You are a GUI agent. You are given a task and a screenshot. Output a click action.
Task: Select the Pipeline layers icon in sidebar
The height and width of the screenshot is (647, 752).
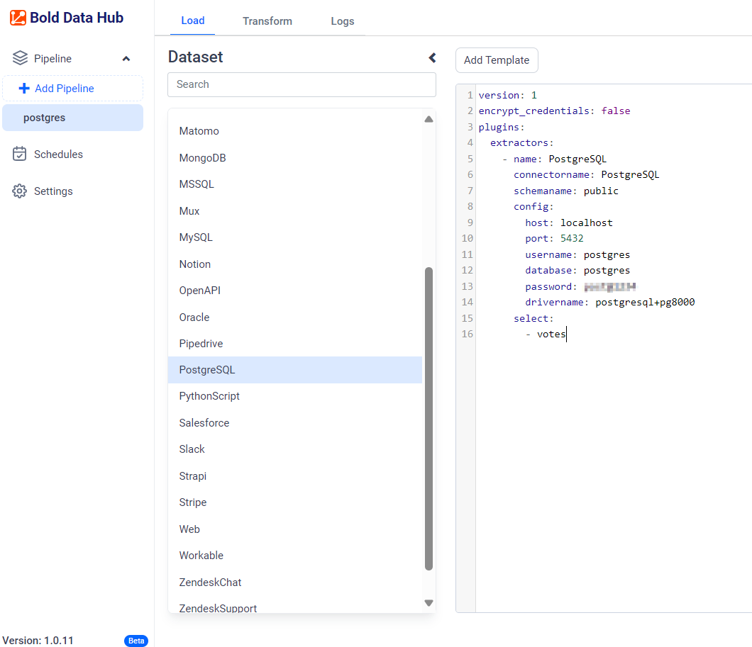tap(21, 58)
